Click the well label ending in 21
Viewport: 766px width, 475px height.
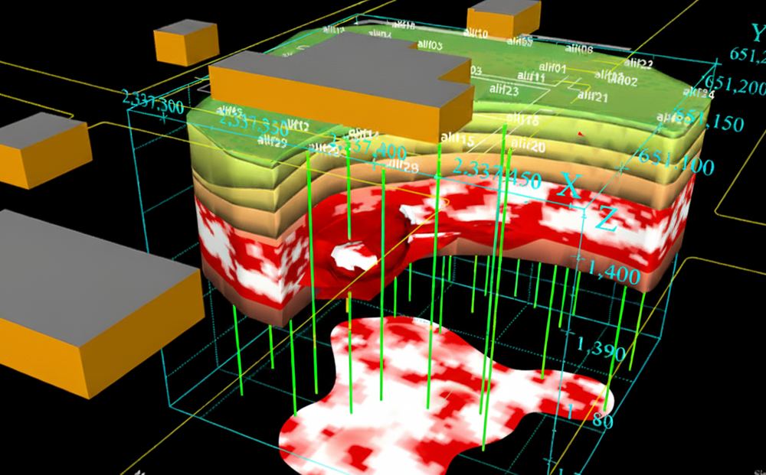tap(593, 96)
